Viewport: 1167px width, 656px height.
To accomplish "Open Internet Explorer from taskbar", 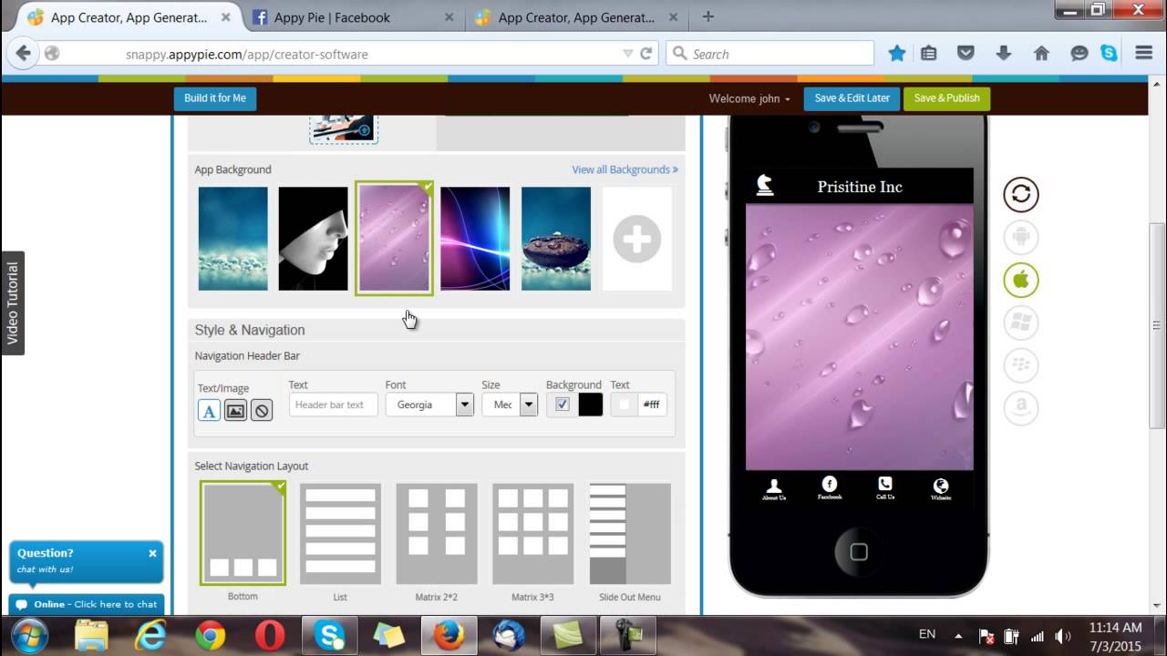I will coord(150,636).
